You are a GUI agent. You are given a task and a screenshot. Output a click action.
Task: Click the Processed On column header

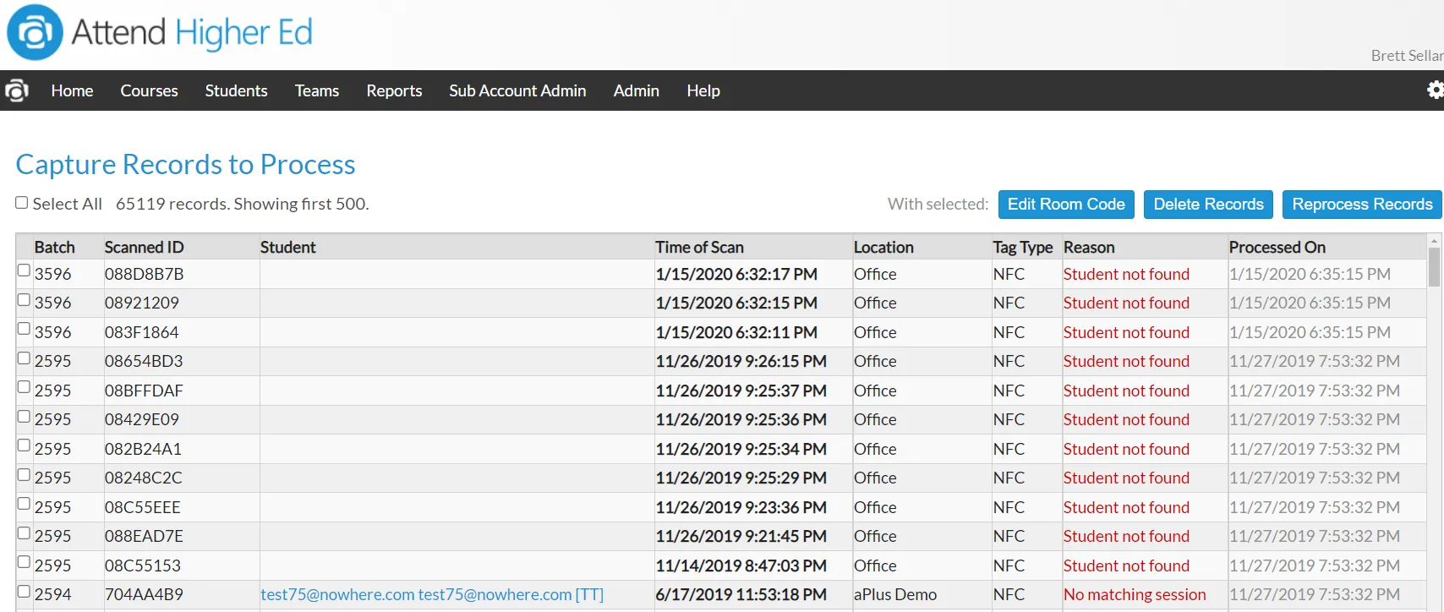tap(1277, 247)
